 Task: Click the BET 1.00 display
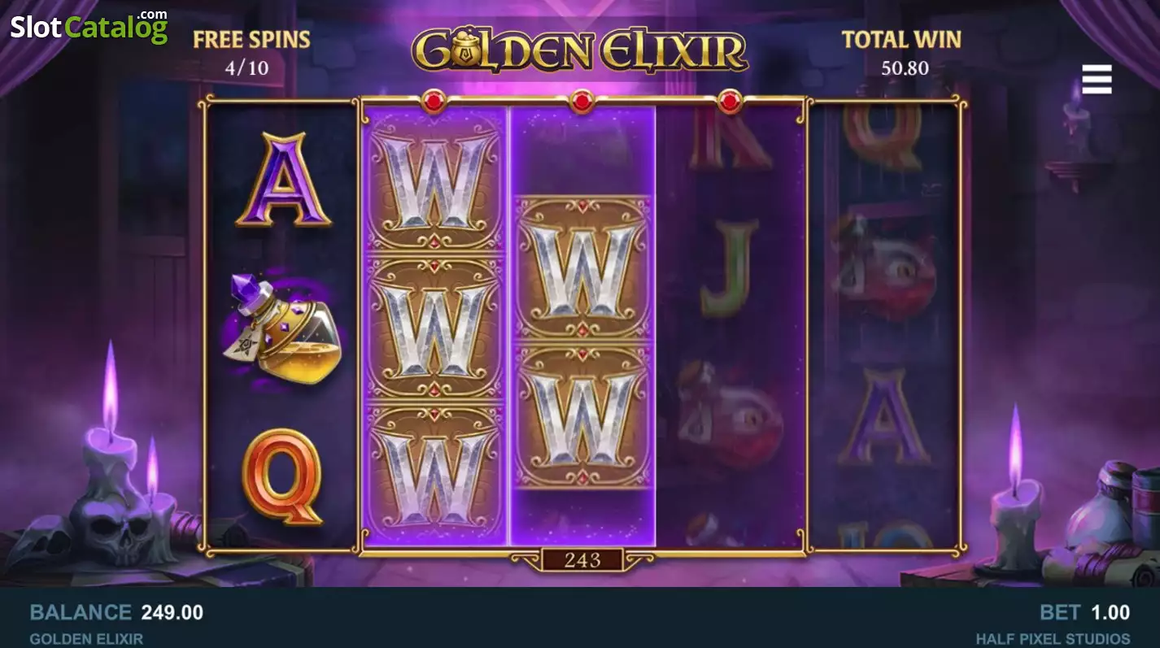point(1084,612)
